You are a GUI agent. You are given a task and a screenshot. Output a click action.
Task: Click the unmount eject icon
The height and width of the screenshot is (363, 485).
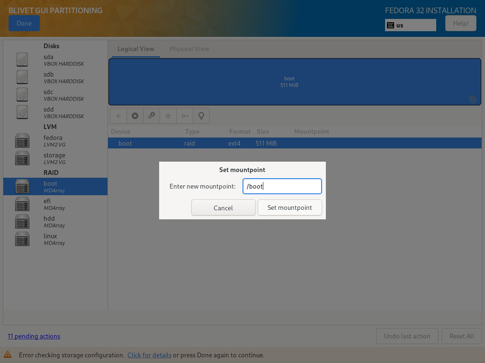[168, 116]
